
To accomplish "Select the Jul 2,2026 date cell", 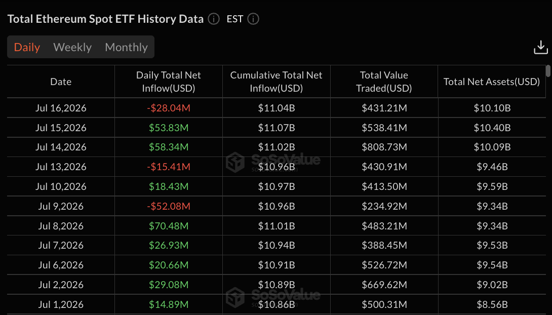I will tap(61, 285).
